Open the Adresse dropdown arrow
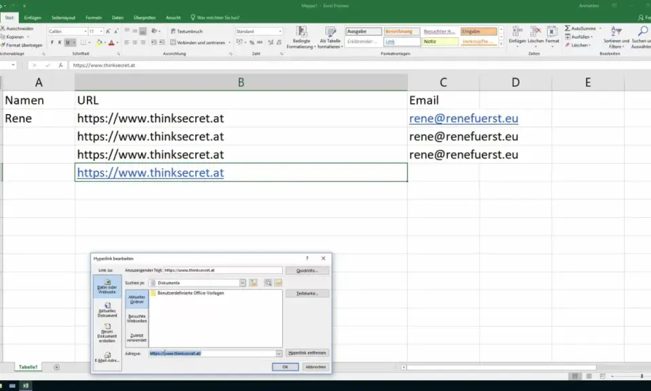The height and width of the screenshot is (391, 651). (x=279, y=353)
